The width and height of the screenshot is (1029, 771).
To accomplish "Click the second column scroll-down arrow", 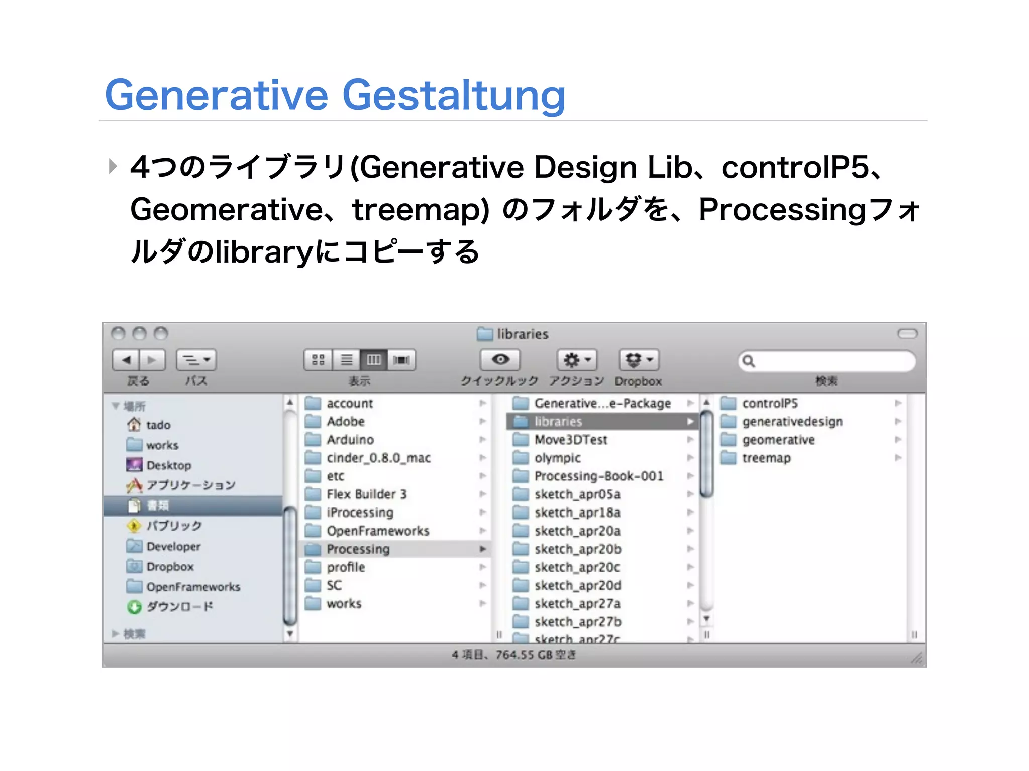I will [706, 619].
